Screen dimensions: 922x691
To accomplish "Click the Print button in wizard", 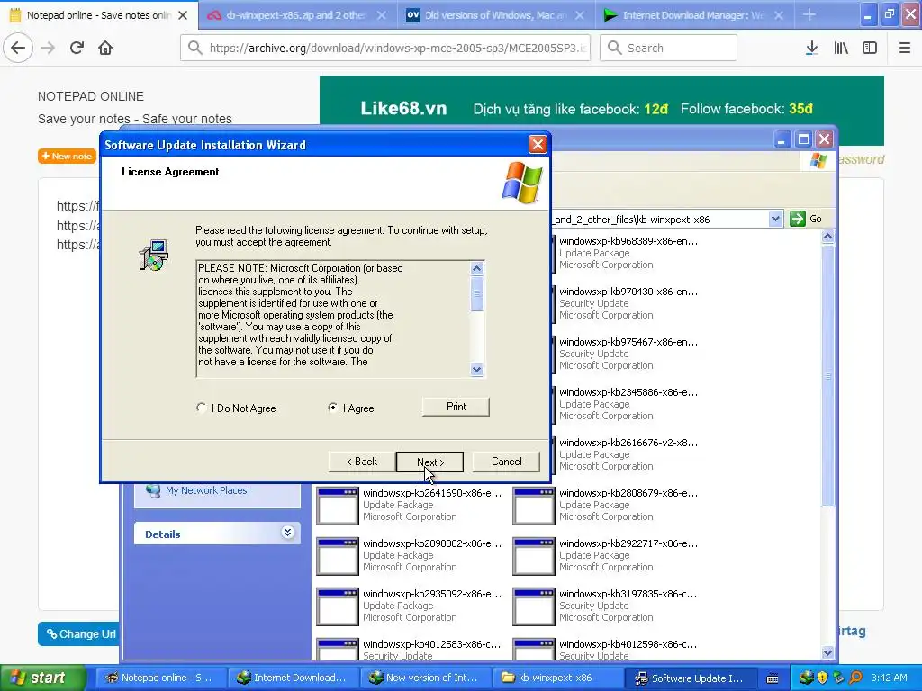I will click(456, 407).
